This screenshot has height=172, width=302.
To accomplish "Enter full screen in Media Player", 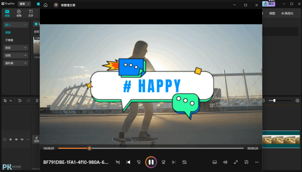I will pyautogui.click(x=236, y=162).
